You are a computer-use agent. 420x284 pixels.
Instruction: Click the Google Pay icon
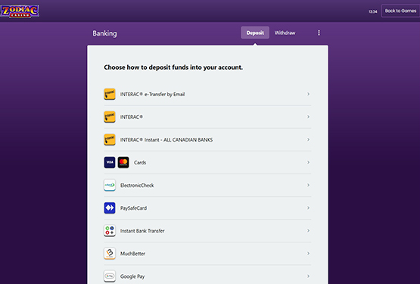pos(110,276)
